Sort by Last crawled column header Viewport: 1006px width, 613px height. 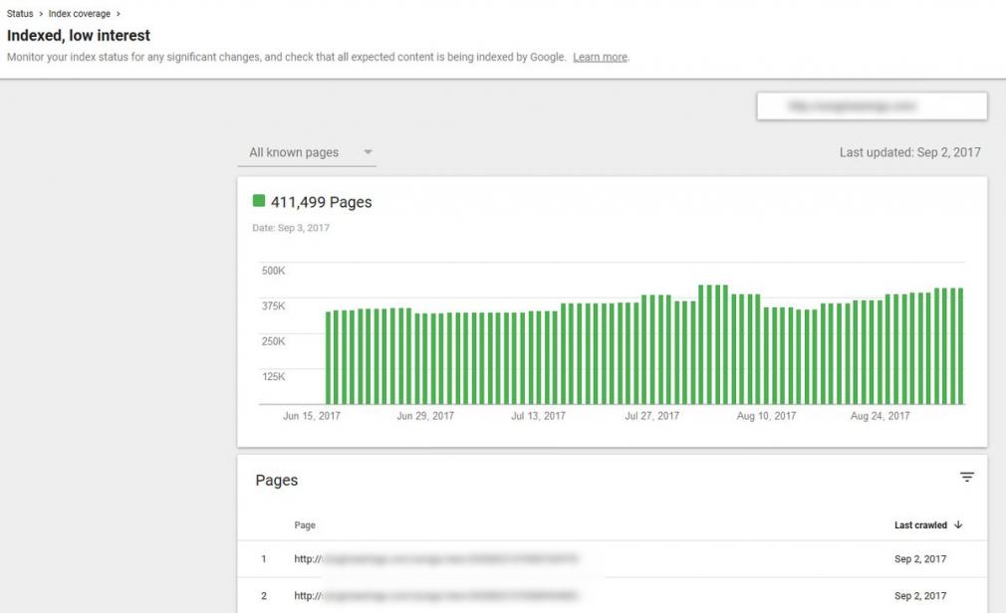pos(920,525)
